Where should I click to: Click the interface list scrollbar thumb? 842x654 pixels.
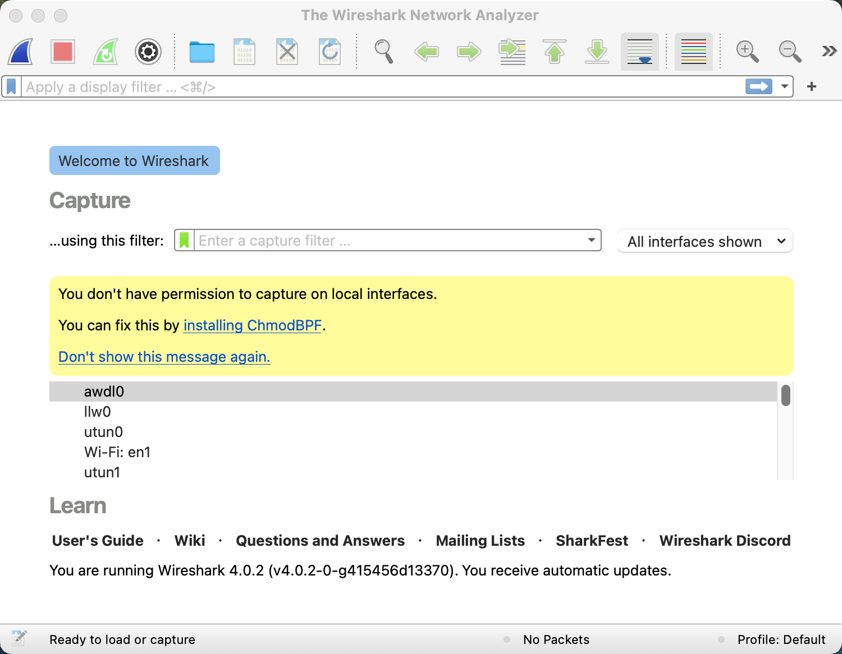click(x=786, y=395)
